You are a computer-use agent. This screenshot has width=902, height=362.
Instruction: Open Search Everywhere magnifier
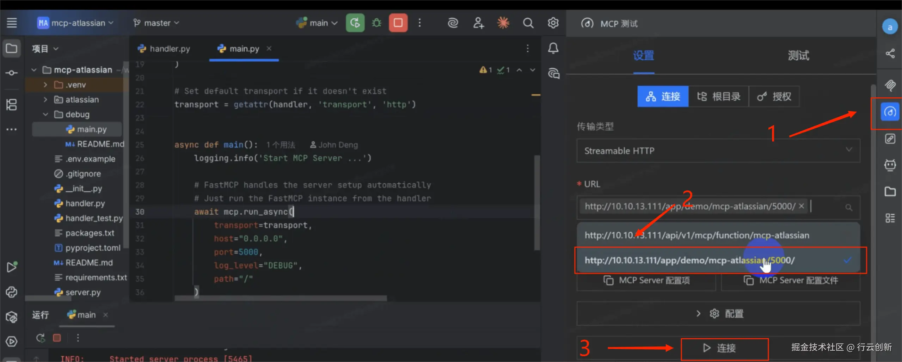coord(528,23)
